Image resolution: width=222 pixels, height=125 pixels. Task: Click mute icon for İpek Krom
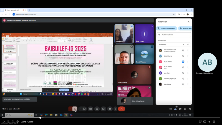coord(183,73)
